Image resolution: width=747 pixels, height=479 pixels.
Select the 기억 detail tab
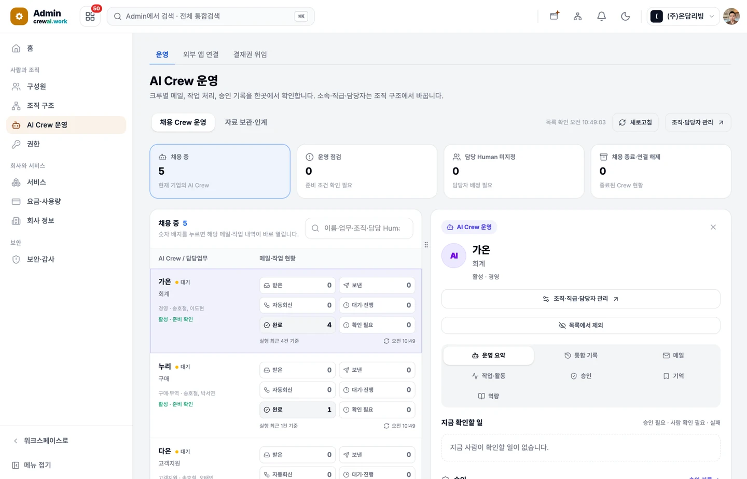(673, 376)
